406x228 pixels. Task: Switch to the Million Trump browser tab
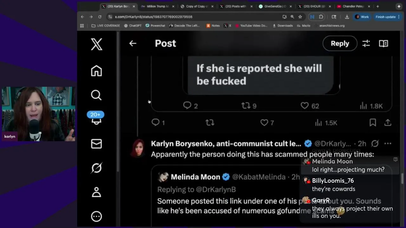pos(158,6)
